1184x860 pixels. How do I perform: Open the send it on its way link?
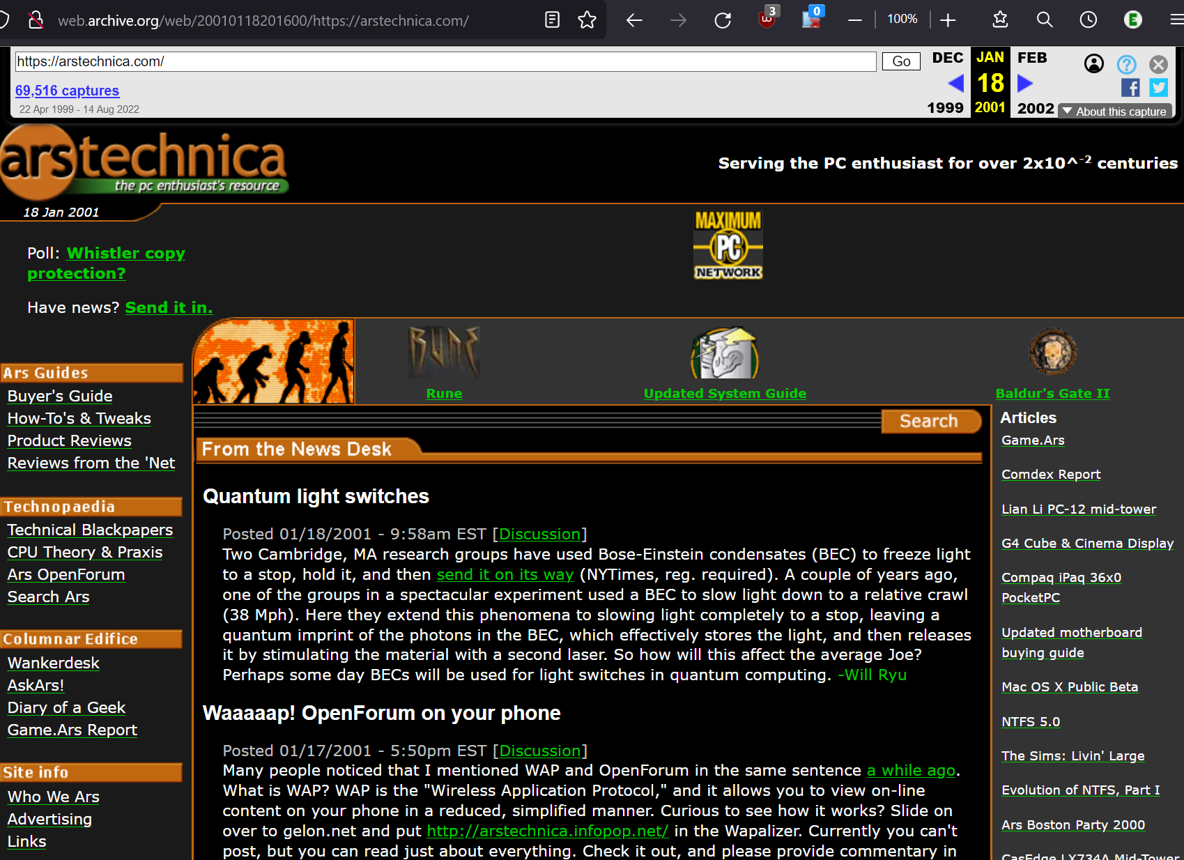click(505, 574)
